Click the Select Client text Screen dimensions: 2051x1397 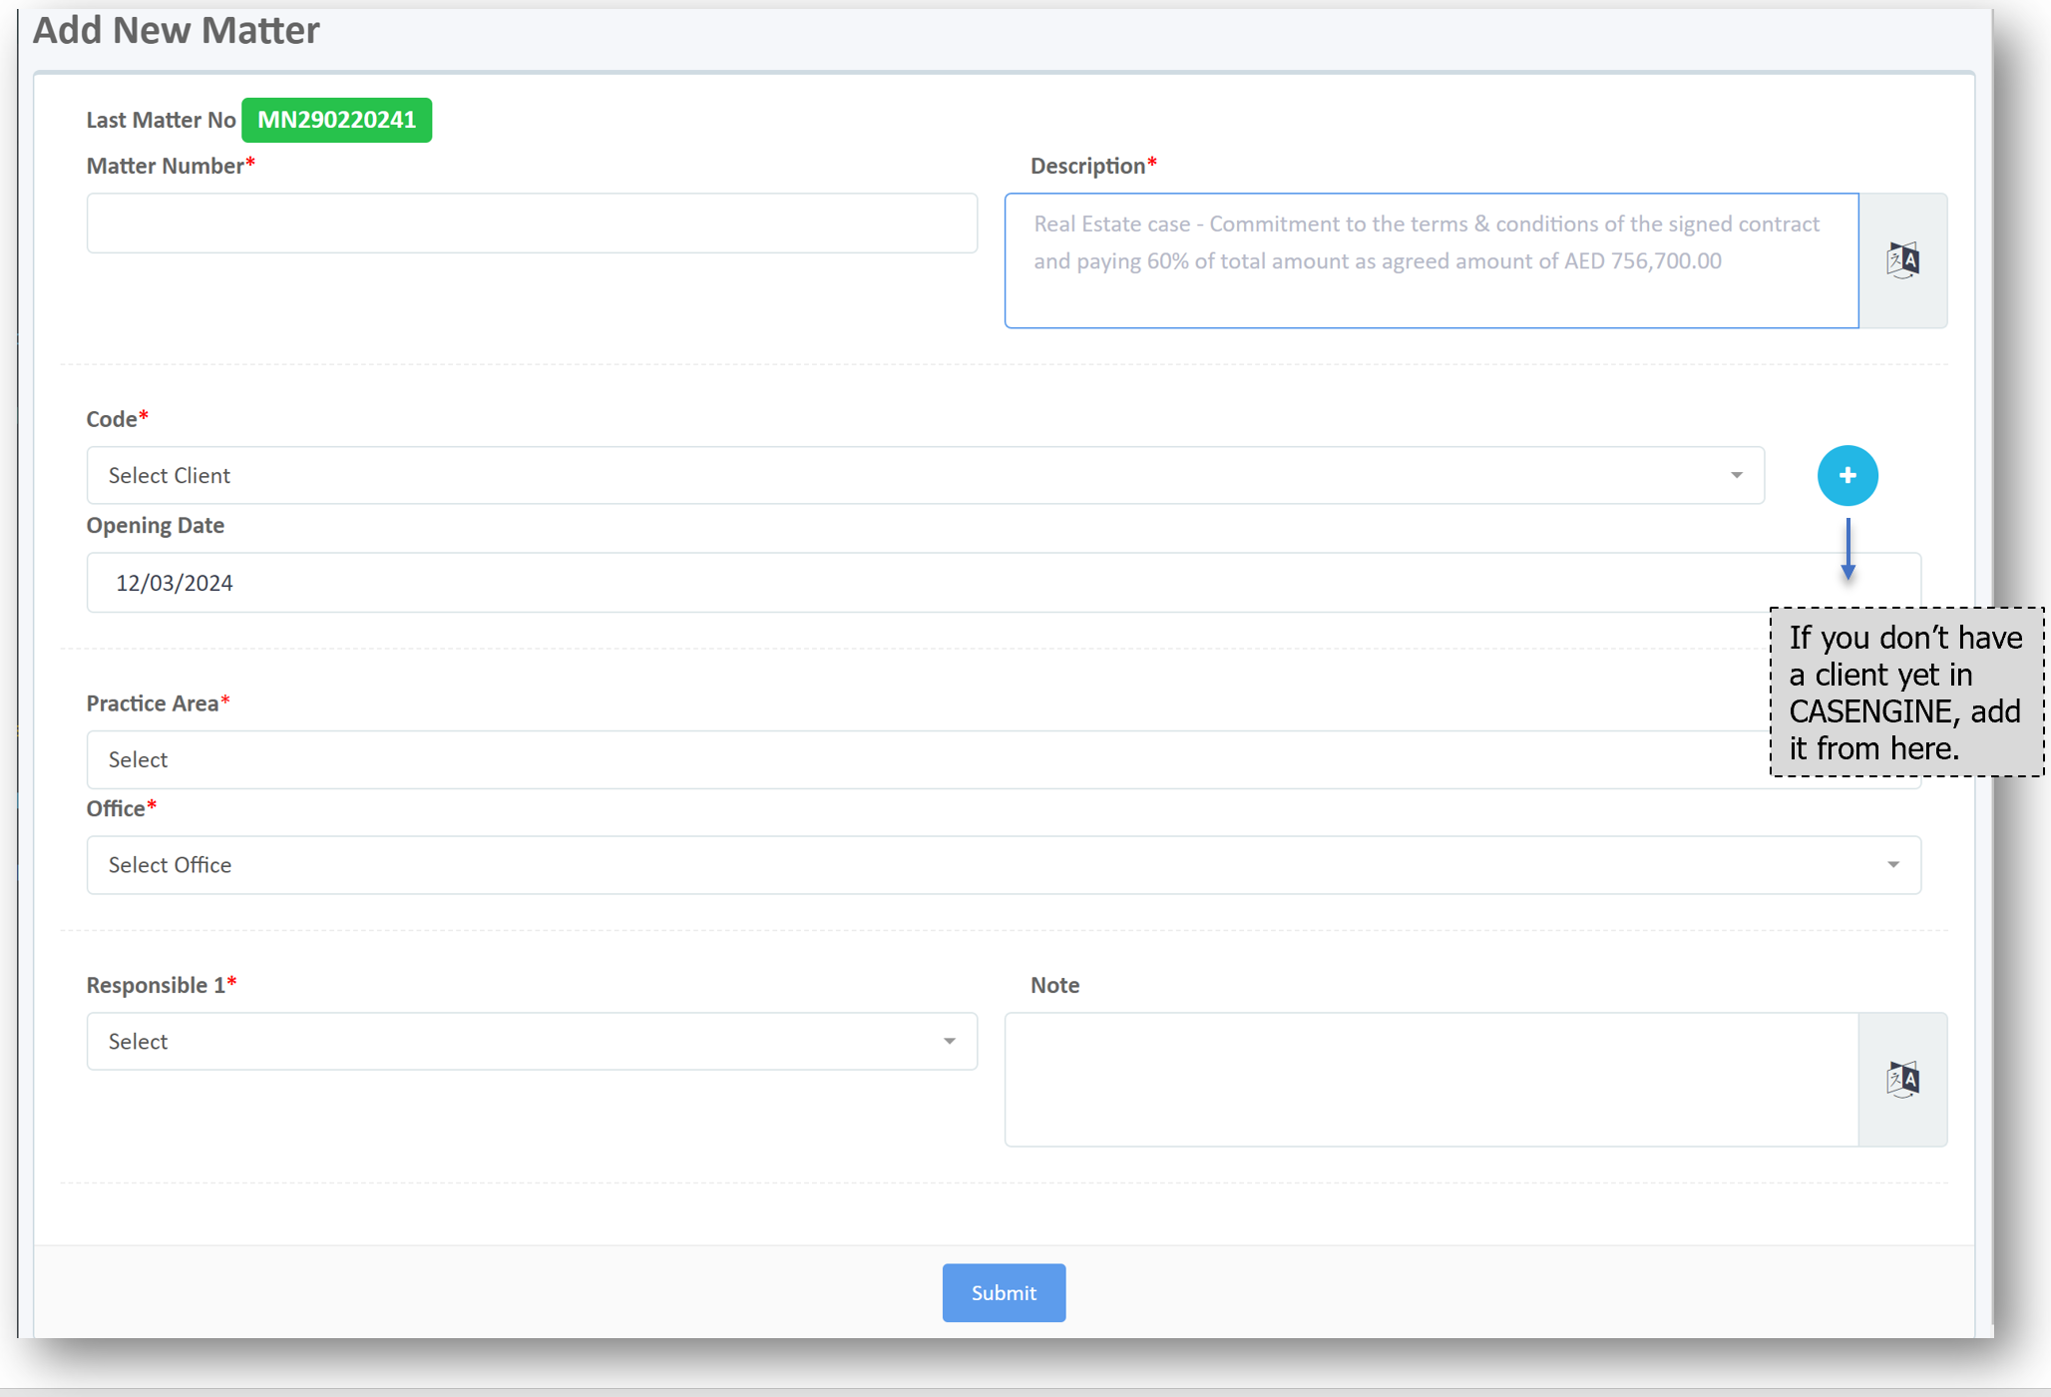click(x=170, y=476)
